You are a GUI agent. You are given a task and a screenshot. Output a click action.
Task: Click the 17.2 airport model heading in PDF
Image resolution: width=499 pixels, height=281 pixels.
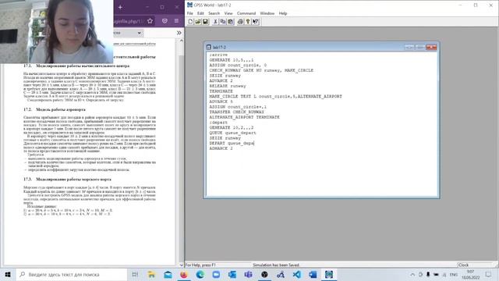[x=55, y=109]
